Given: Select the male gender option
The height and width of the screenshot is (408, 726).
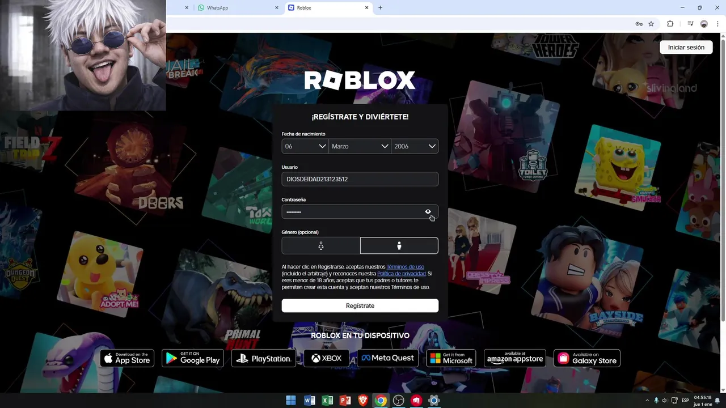Looking at the screenshot, I should (399, 245).
